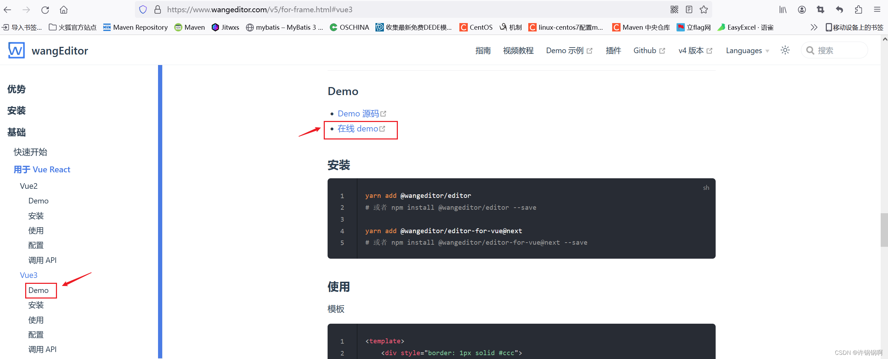The image size is (888, 359).
Task: Reload the current page
Action: tap(45, 9)
